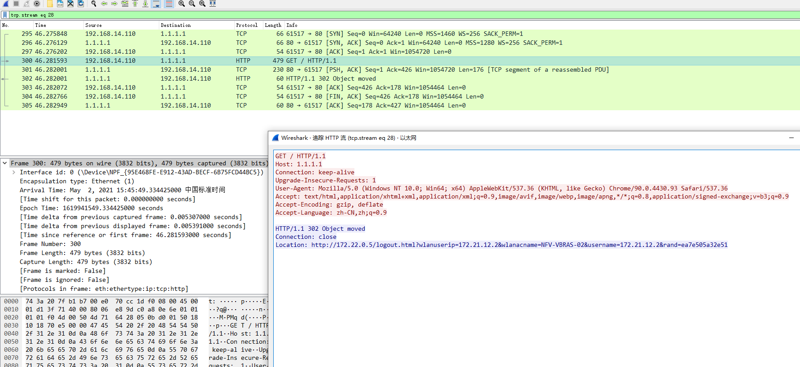This screenshot has height=367, width=800.
Task: Click GET / HTTP/1.1 line in stream dialog
Action: pyautogui.click(x=300, y=156)
